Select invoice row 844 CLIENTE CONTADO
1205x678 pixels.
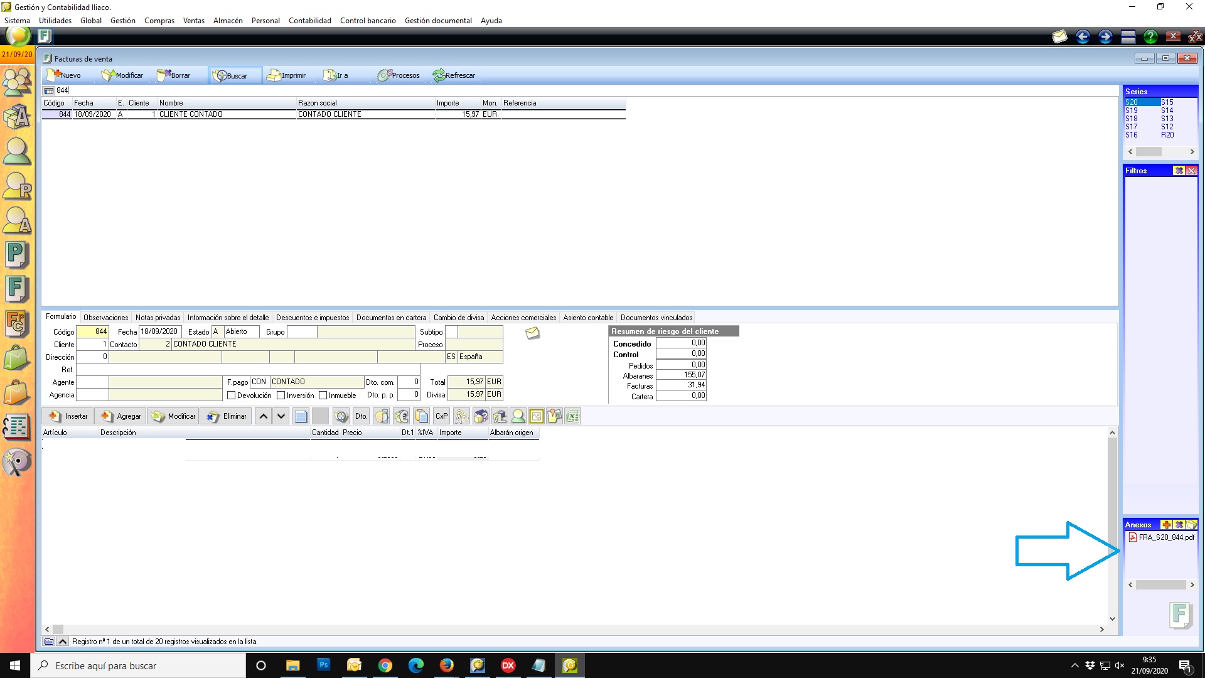click(x=334, y=114)
